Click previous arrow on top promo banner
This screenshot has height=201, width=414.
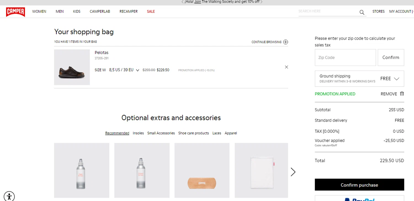(182, 2)
